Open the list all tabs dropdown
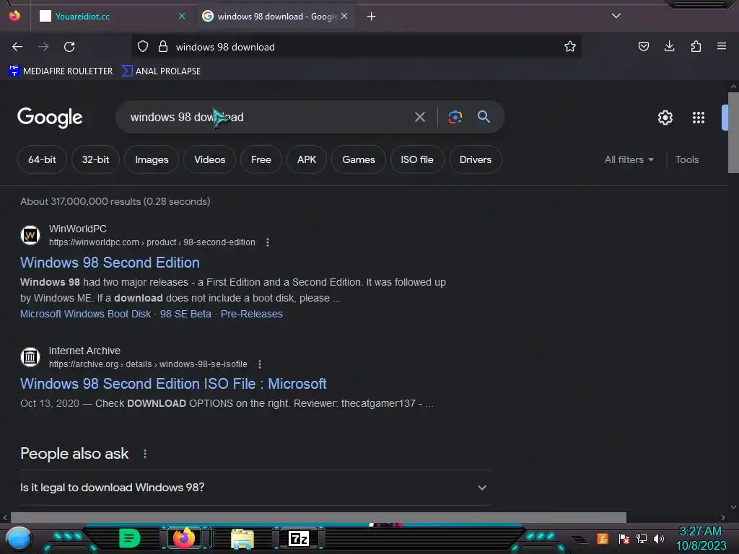The image size is (739, 554). tap(616, 16)
